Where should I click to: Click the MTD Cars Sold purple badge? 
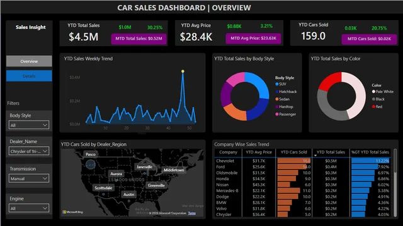pos(369,39)
